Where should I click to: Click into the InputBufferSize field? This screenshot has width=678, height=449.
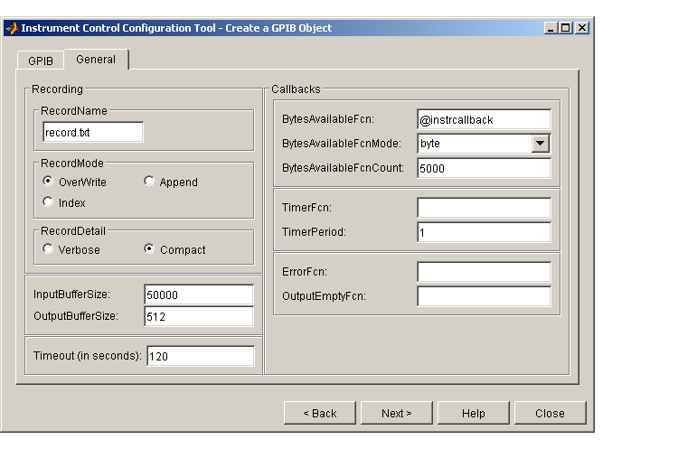[199, 295]
